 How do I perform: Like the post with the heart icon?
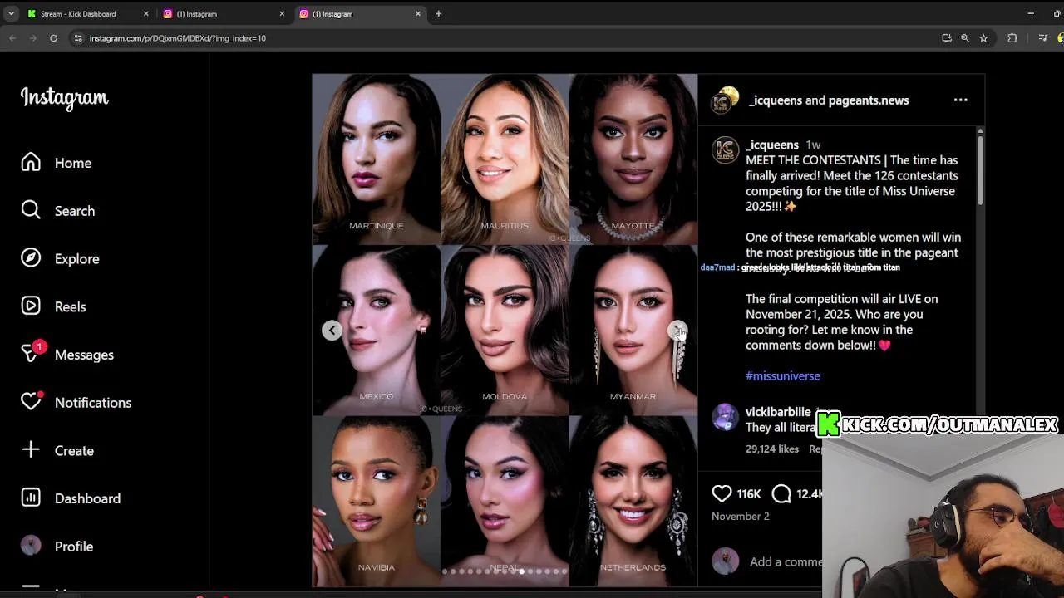point(722,493)
